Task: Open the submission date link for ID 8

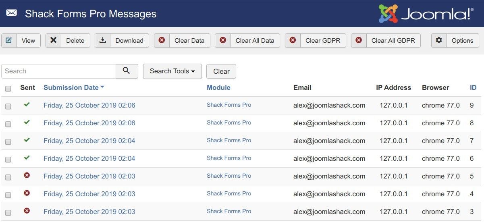Action: [89, 123]
